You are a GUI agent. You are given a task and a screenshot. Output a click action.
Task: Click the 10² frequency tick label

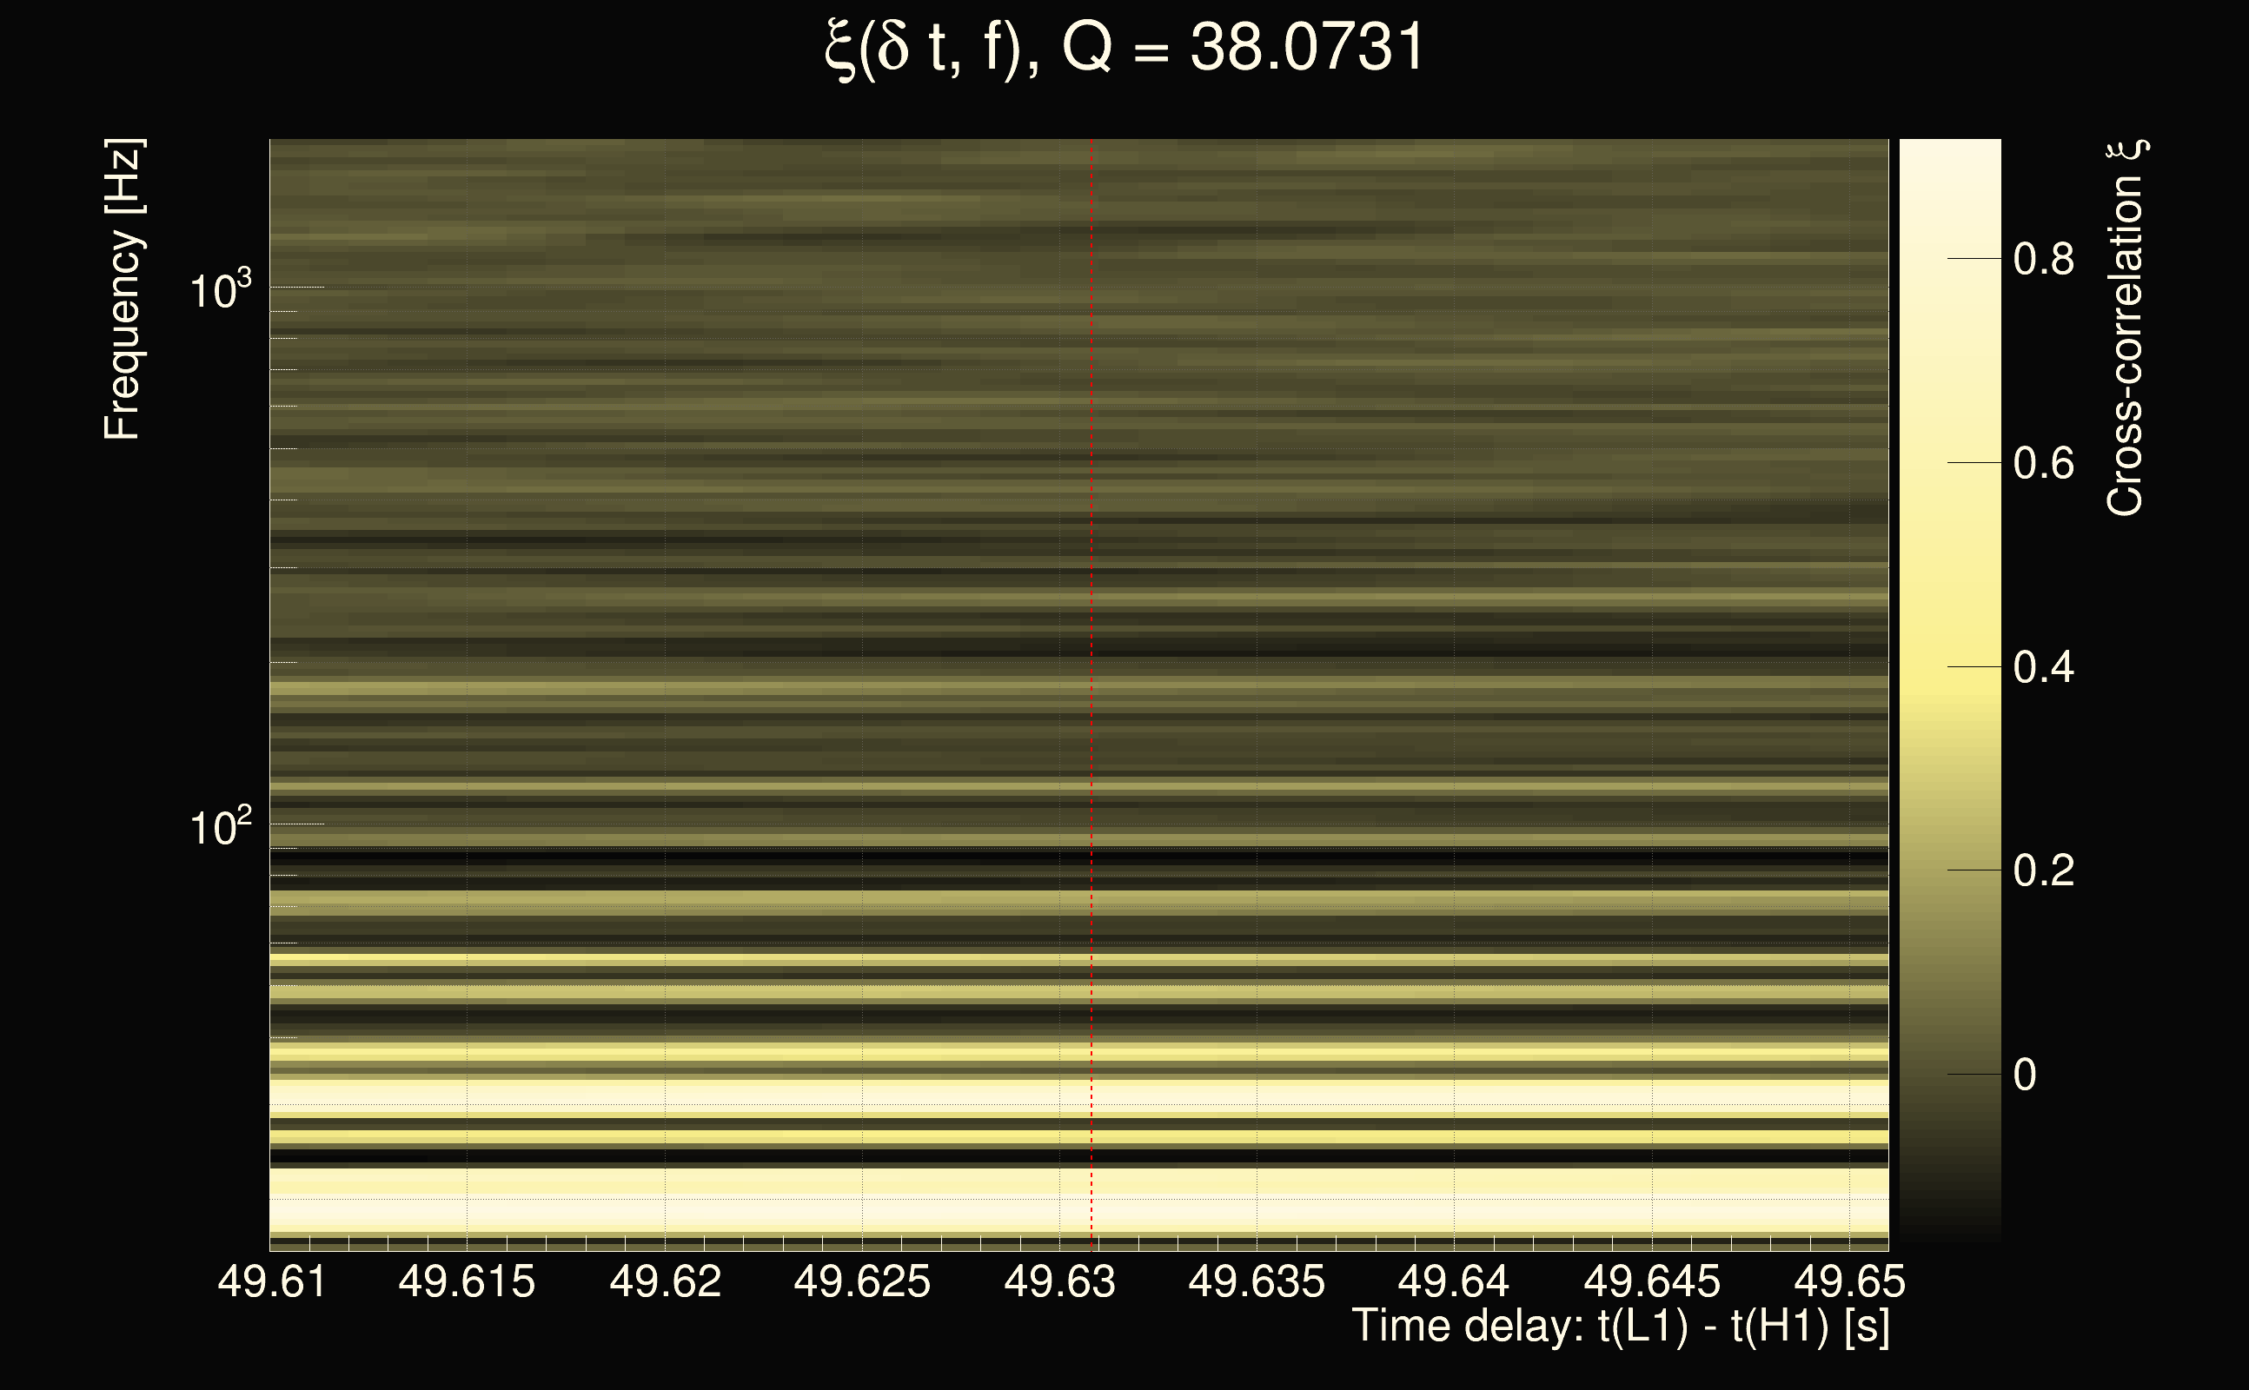pos(220,827)
